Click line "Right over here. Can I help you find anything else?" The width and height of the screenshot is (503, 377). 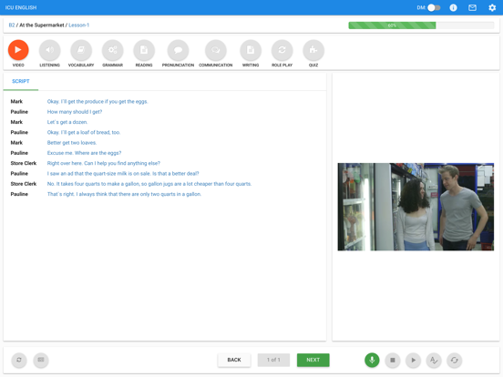104,163
